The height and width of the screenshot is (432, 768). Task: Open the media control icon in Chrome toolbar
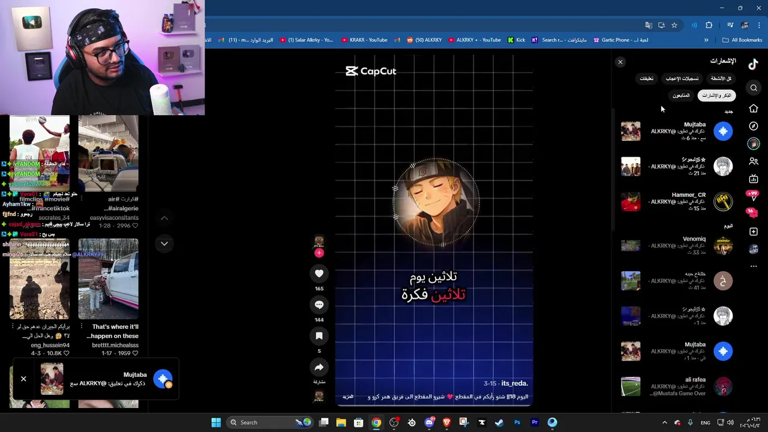730,25
